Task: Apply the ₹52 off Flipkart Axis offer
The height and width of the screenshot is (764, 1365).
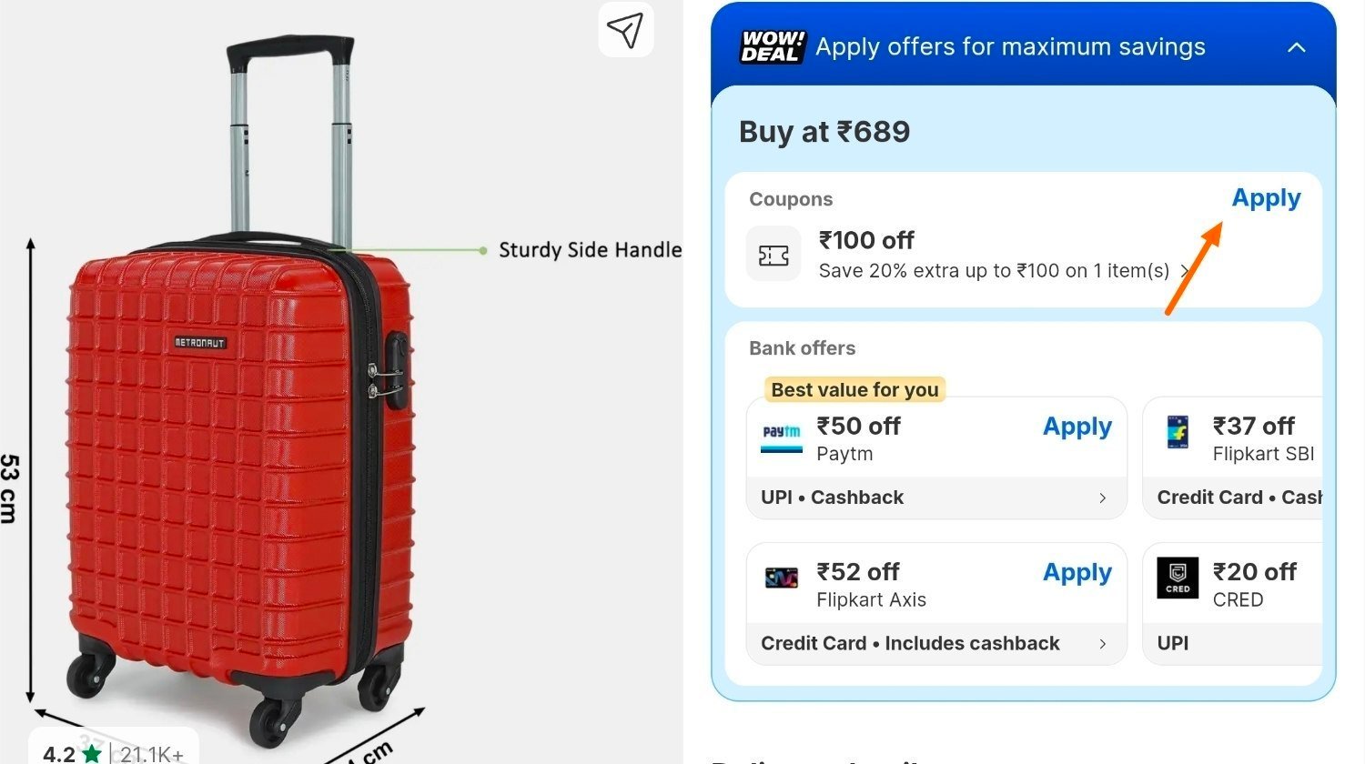Action: (1077, 572)
